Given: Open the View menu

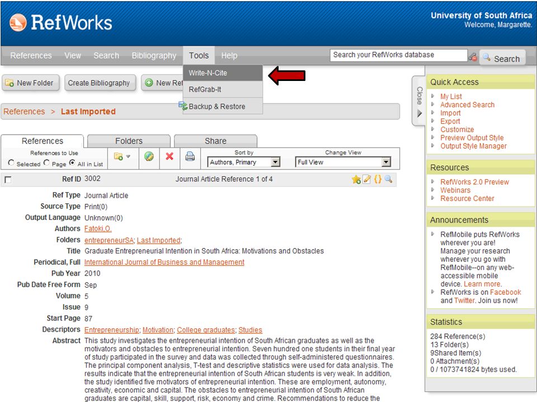Looking at the screenshot, I should tap(73, 55).
